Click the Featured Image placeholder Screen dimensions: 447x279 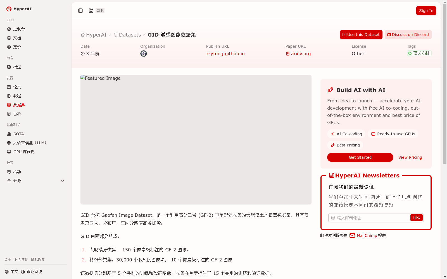coord(196,139)
